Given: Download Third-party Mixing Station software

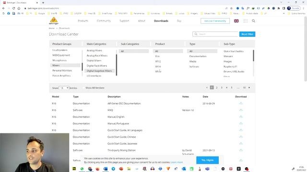Looking at the screenshot, I should pyautogui.click(x=241, y=150).
